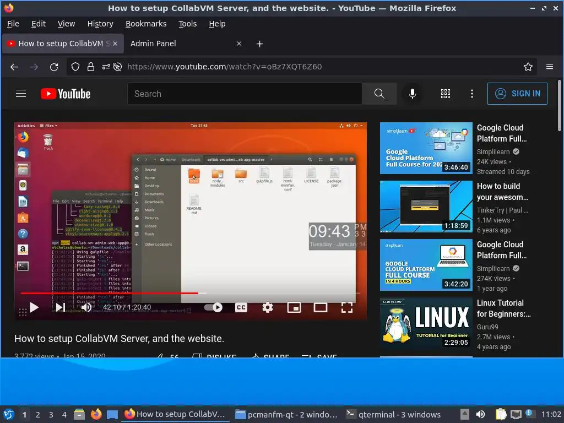Click the browser Back arrow
This screenshot has width=564, height=423.
[x=14, y=67]
